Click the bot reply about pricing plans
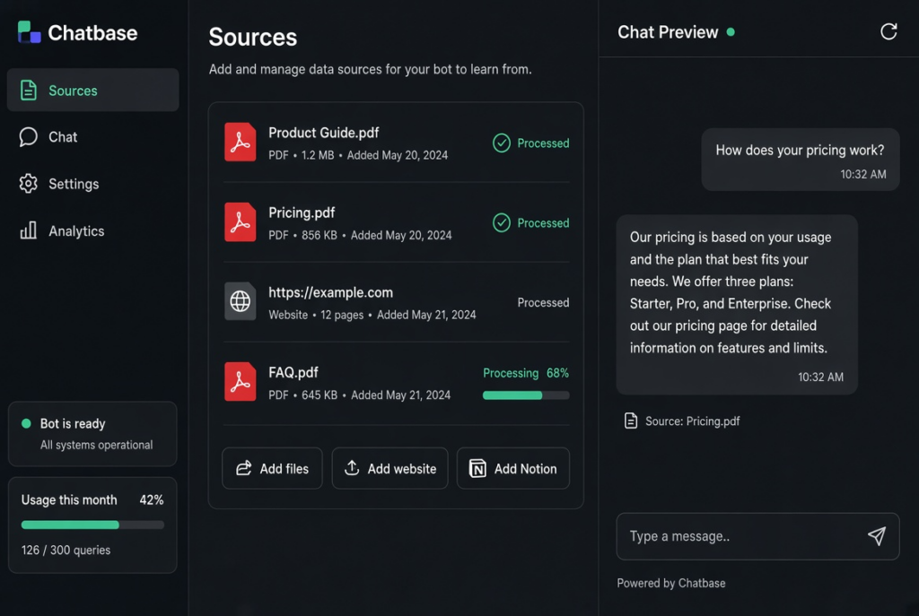This screenshot has width=919, height=616. (737, 304)
